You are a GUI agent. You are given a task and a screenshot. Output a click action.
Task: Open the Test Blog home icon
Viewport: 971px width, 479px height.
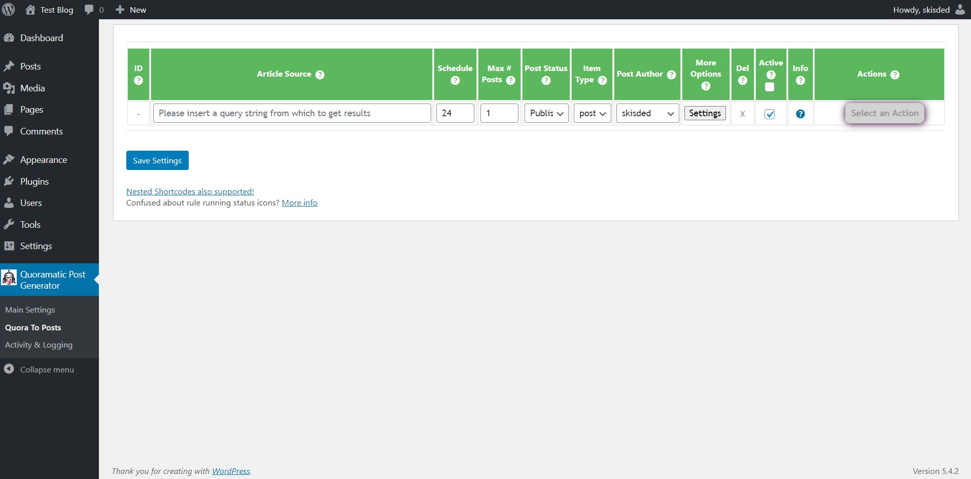(x=30, y=10)
